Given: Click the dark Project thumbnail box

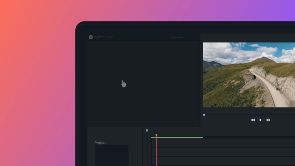Looking at the screenshot, I should coord(112,155).
